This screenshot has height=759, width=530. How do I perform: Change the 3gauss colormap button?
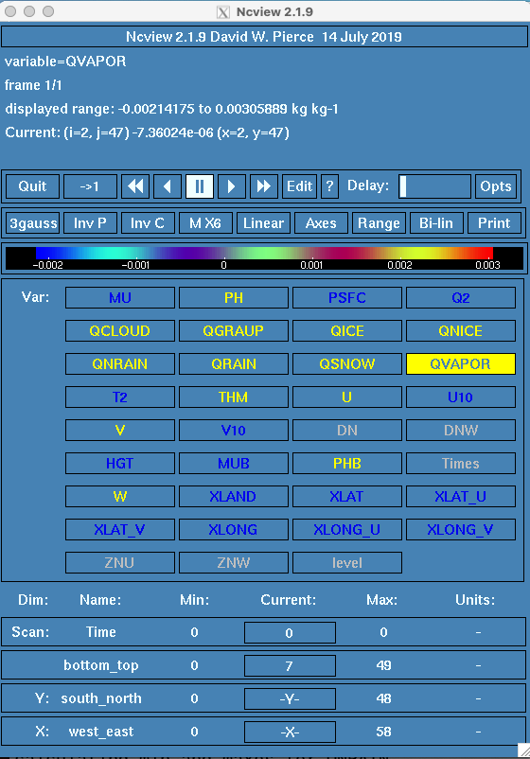[x=33, y=223]
